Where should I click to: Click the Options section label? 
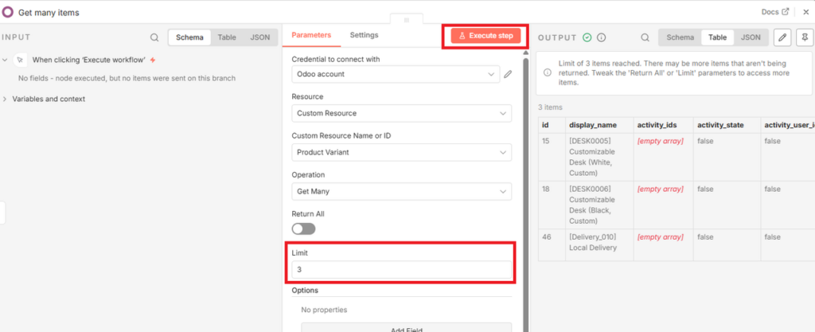pyautogui.click(x=305, y=291)
